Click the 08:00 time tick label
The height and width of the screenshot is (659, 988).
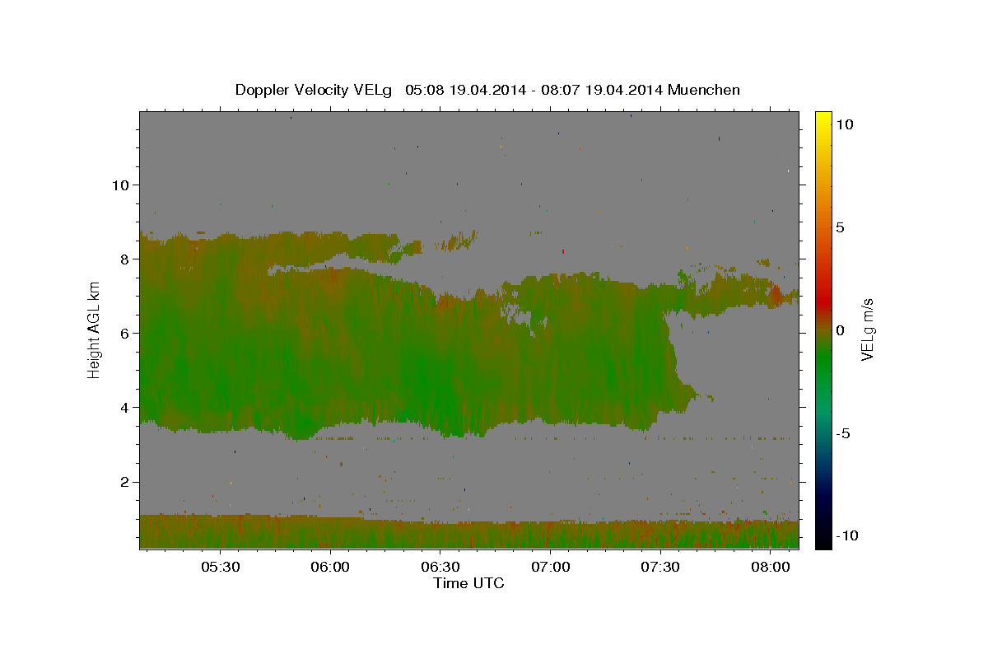click(770, 567)
